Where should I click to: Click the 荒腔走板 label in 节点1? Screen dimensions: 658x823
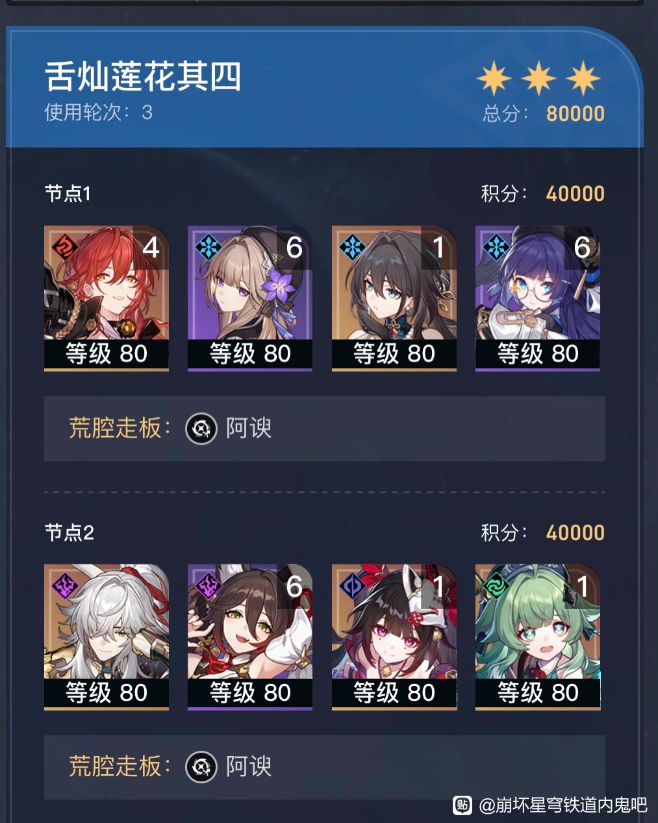pyautogui.click(x=120, y=428)
